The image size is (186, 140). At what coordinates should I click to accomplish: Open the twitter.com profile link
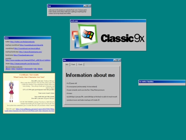[x=22, y=42]
